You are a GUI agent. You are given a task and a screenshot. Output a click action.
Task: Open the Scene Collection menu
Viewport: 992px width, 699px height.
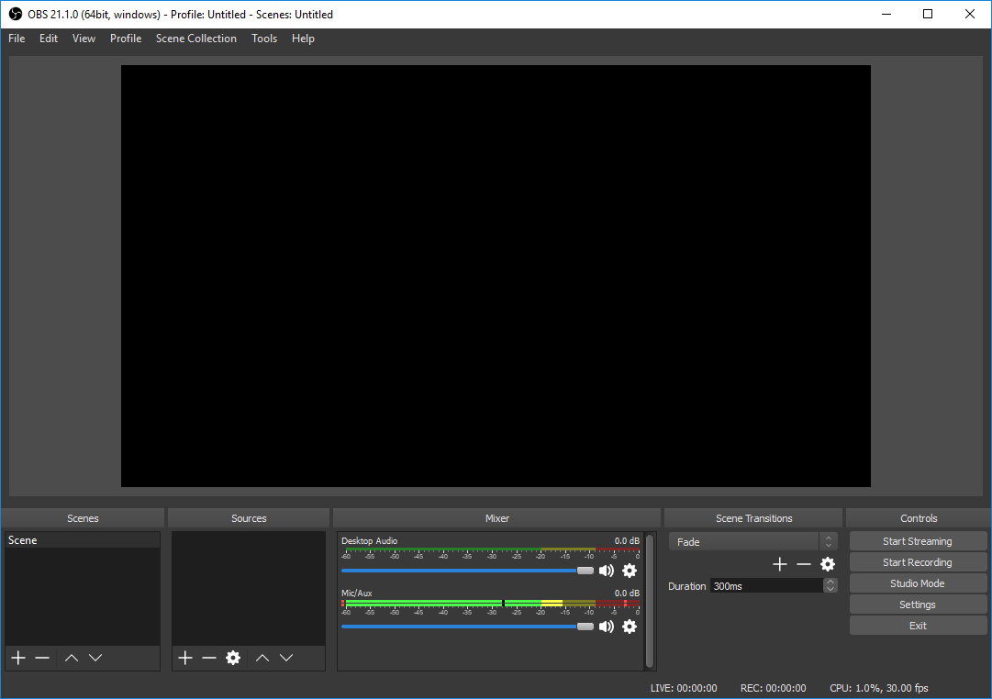195,39
